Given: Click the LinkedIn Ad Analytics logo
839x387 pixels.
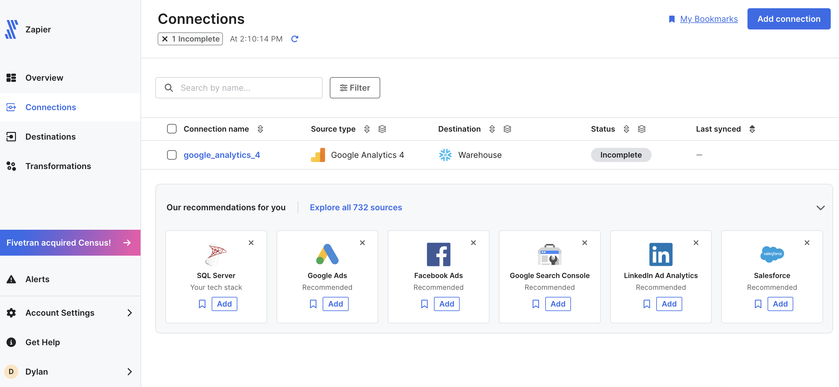Looking at the screenshot, I should coord(660,254).
